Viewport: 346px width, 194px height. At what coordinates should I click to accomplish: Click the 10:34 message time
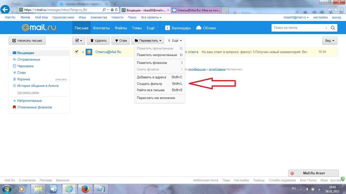click(322, 52)
